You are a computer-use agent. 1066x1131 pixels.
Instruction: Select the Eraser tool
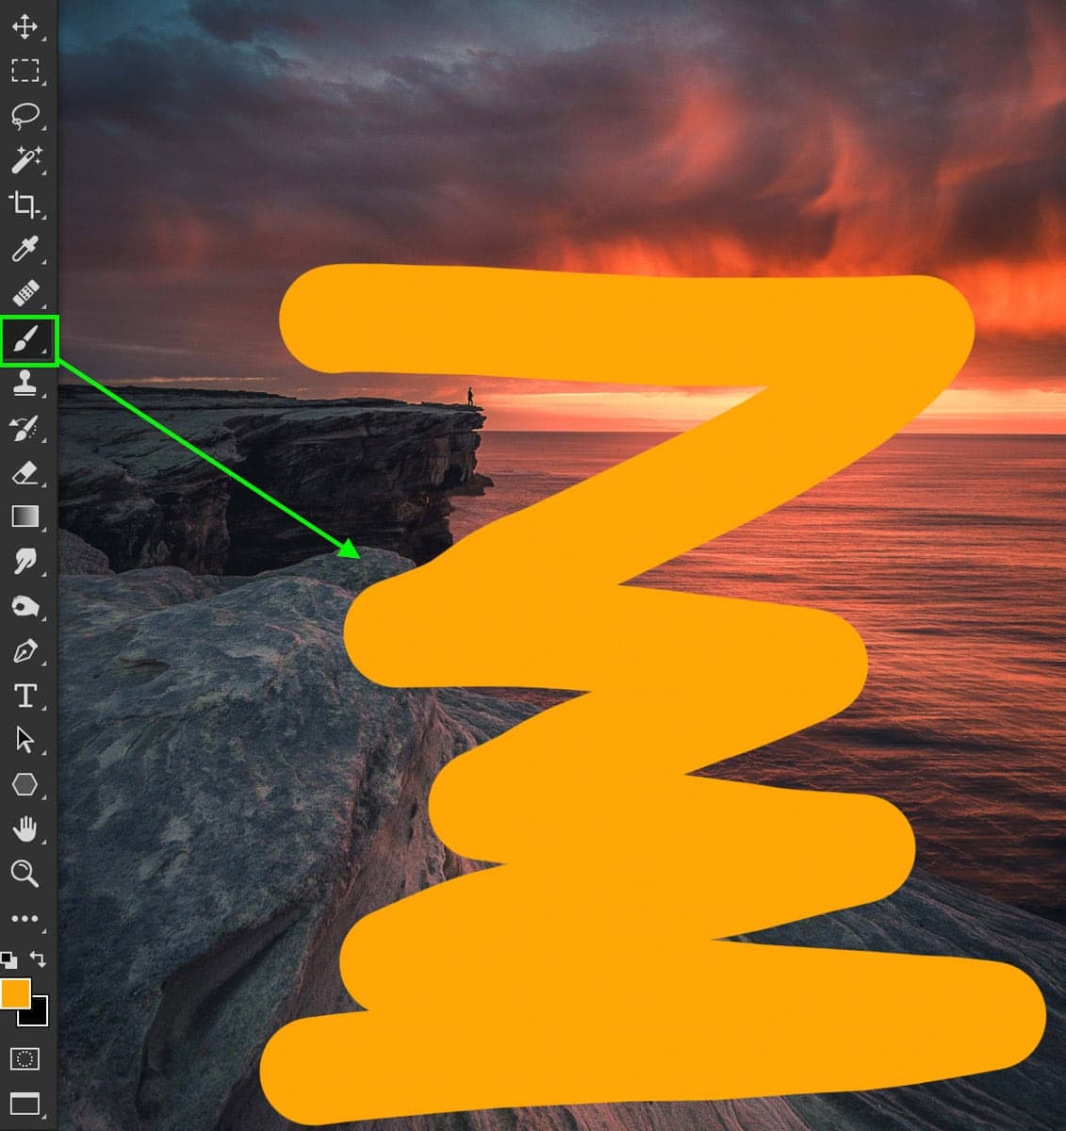click(x=25, y=471)
